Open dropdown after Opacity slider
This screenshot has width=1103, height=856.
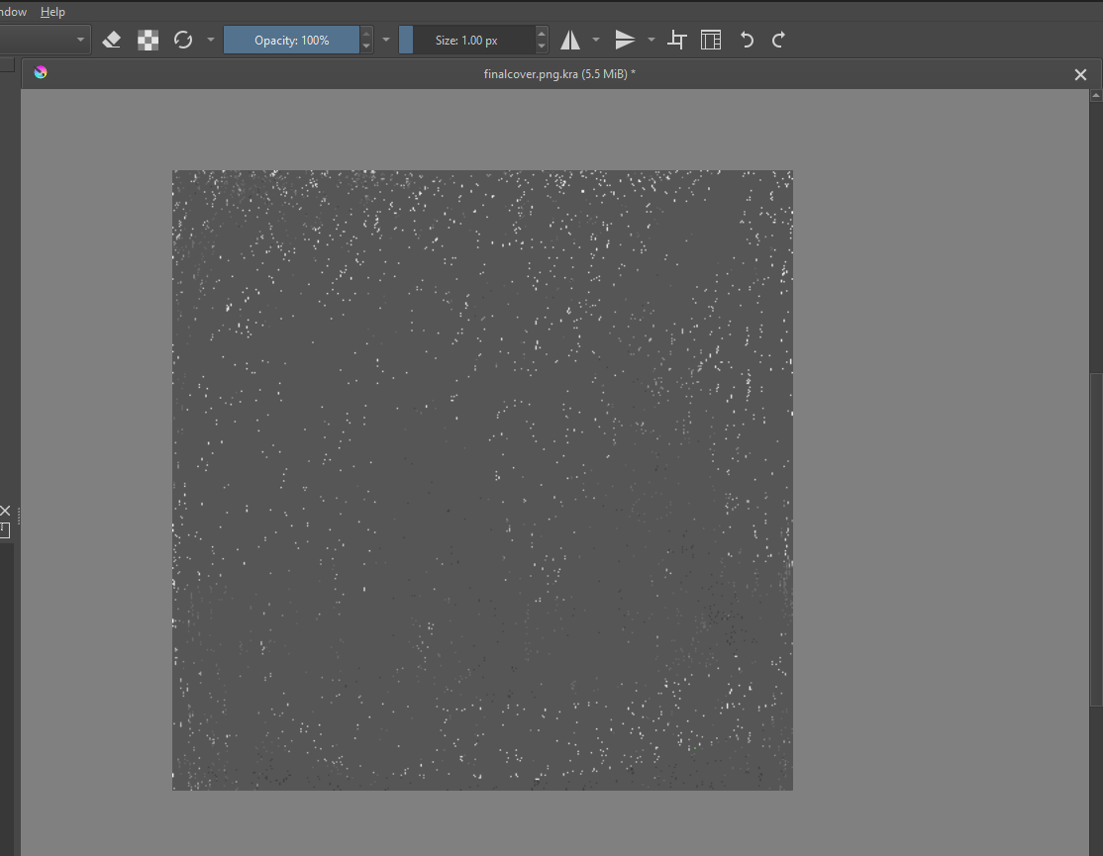(x=385, y=40)
